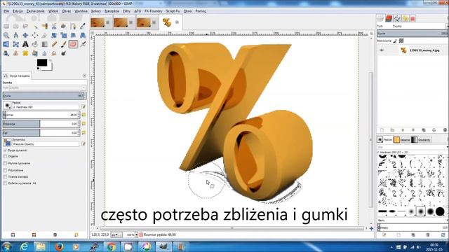Open the Filtry menu
The width and height of the screenshot is (449, 252).
coord(126,11)
